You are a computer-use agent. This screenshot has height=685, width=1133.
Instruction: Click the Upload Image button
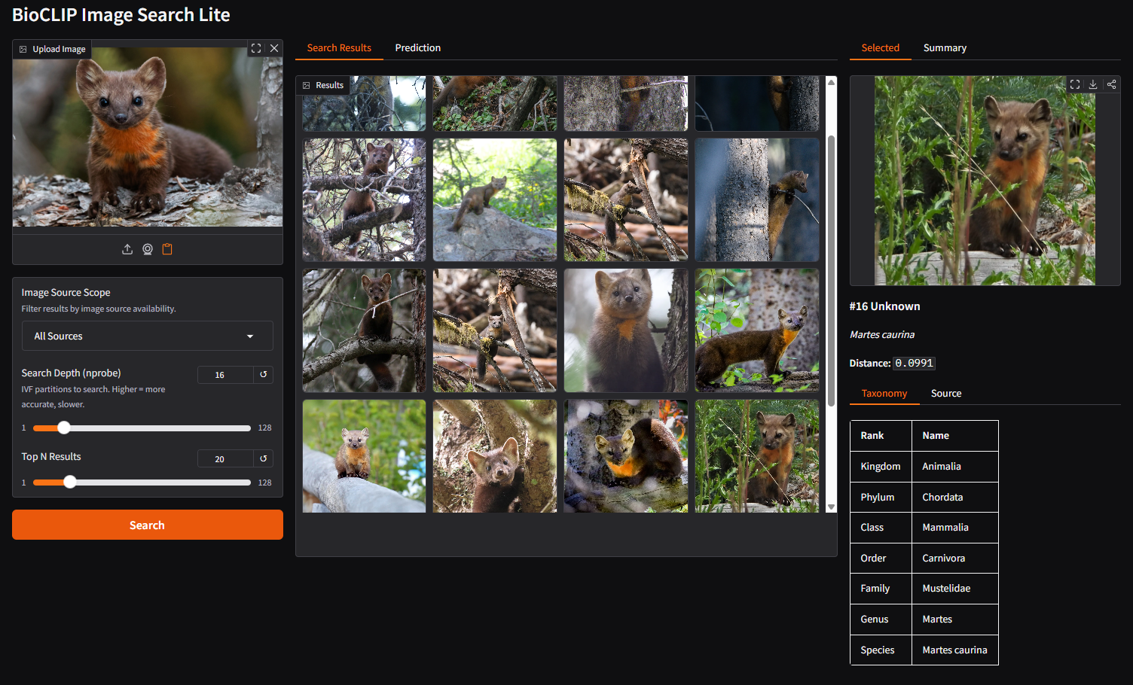click(51, 48)
